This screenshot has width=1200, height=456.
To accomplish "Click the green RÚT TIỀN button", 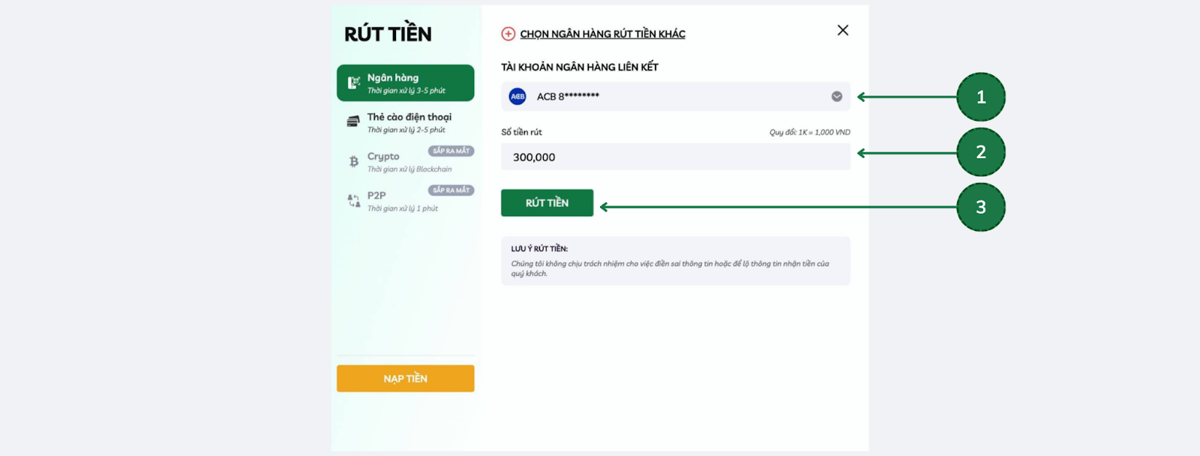I will [547, 202].
